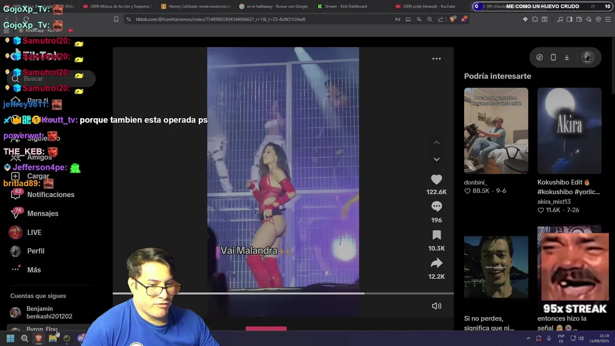Share the video using the arrow icon
Image resolution: width=615 pixels, height=346 pixels.
[436, 263]
